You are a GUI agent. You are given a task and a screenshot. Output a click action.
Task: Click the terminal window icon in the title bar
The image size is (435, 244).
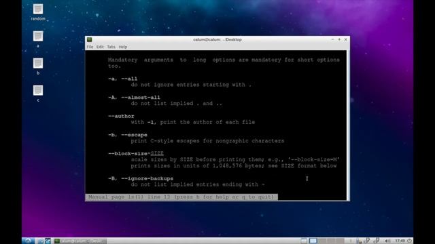[89, 39]
